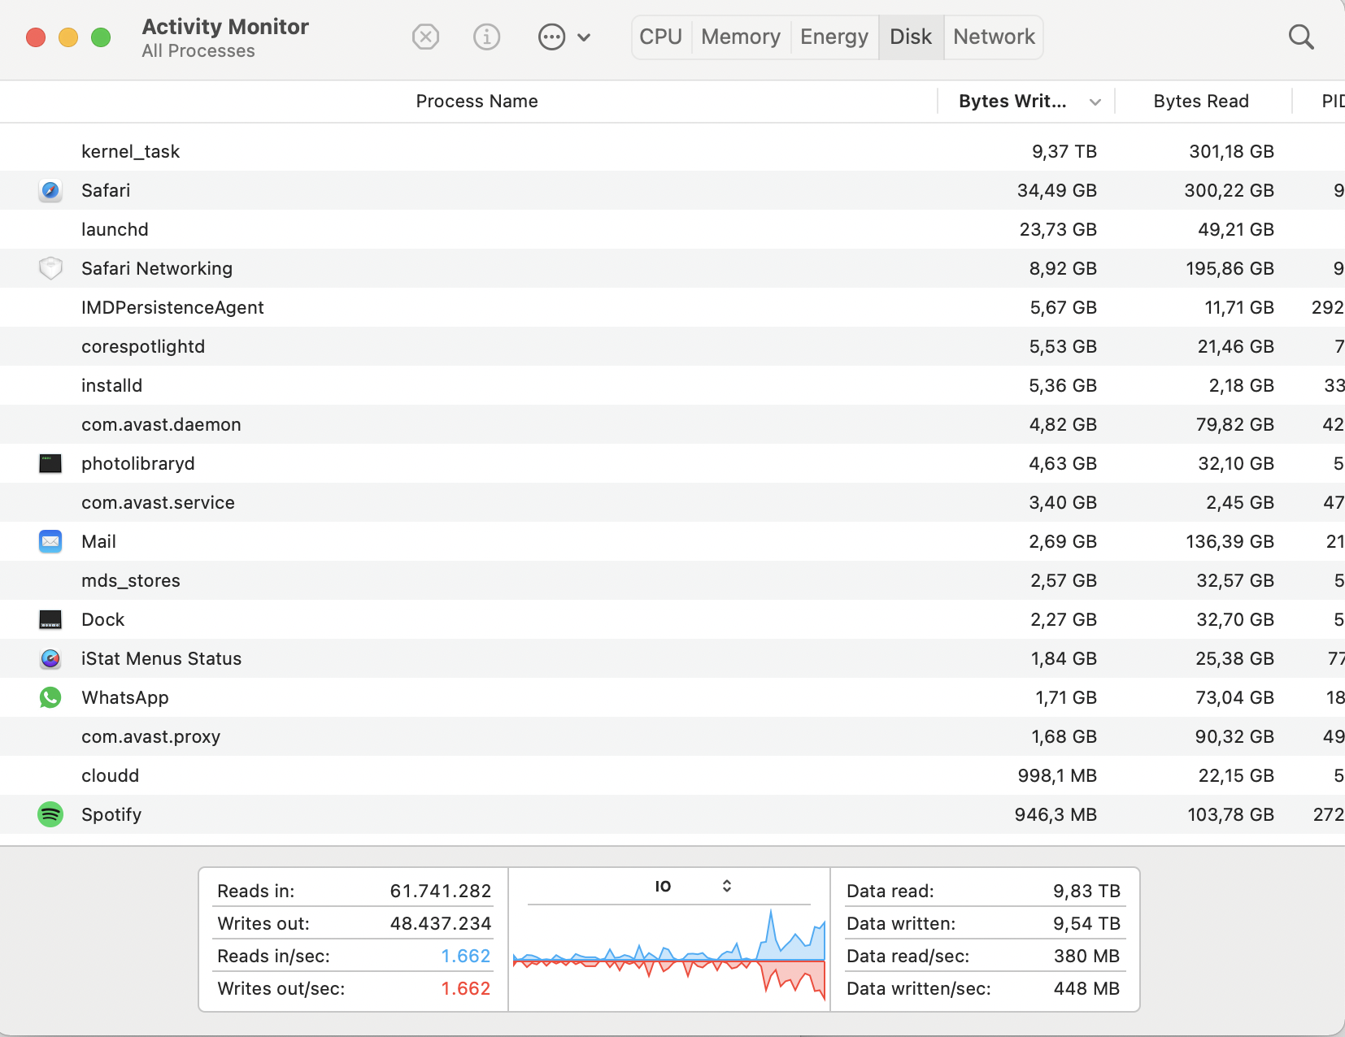Select the Safari process name
This screenshot has height=1037, width=1345.
[106, 190]
